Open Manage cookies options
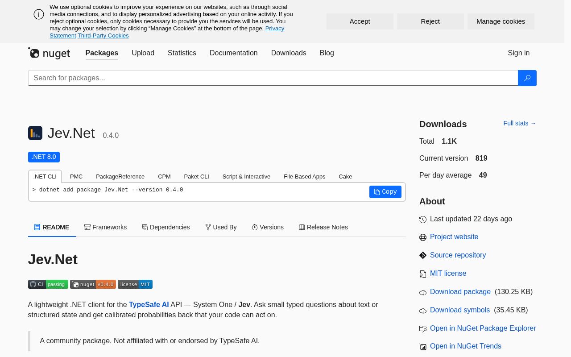The image size is (571, 357). (501, 21)
